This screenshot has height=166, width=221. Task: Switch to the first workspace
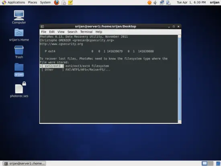205,164
